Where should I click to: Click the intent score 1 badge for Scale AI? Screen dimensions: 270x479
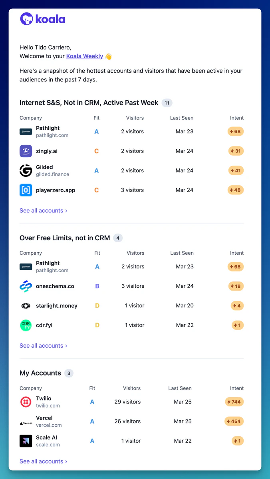(x=238, y=441)
